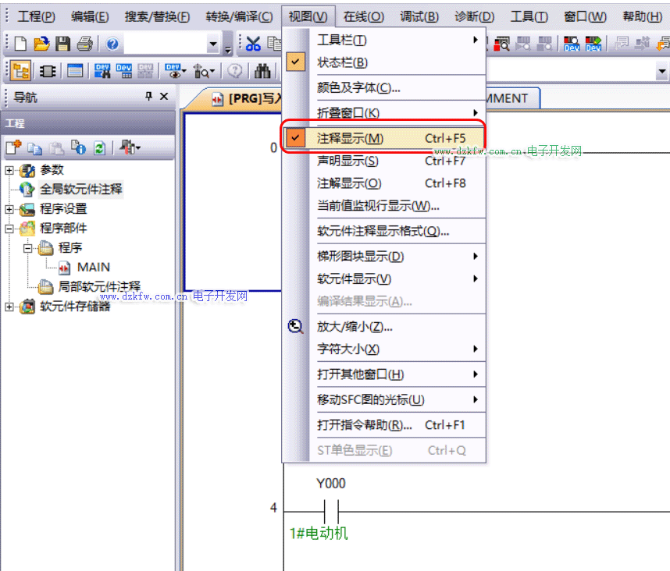Click the Save project icon
The height and width of the screenshot is (571, 670).
pos(62,44)
